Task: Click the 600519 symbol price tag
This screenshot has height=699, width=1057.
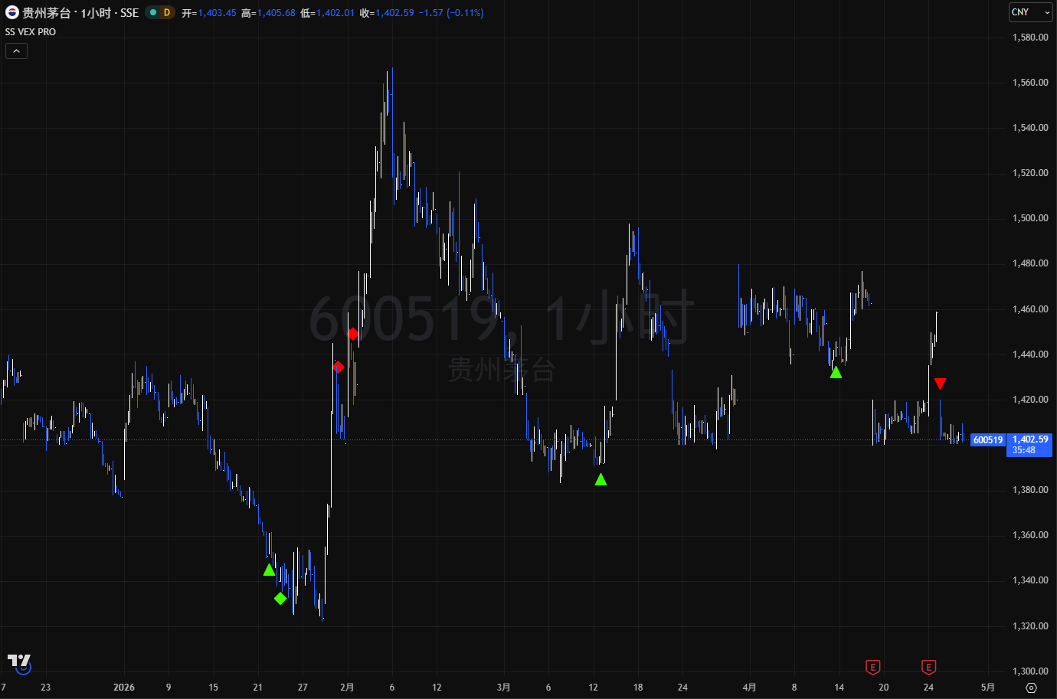Action: point(988,440)
